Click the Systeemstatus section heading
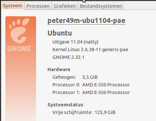Image resolution: width=156 pixels, height=121 pixels. click(65, 105)
